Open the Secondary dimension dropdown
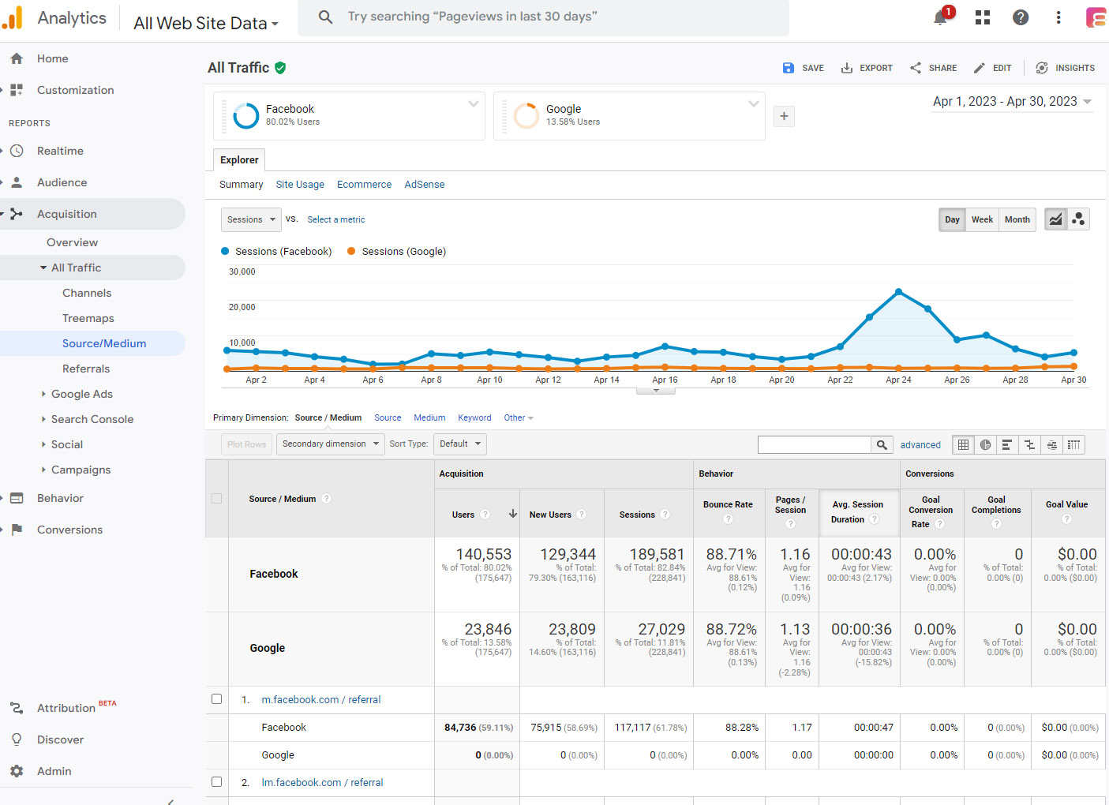The height and width of the screenshot is (805, 1109). pos(330,444)
